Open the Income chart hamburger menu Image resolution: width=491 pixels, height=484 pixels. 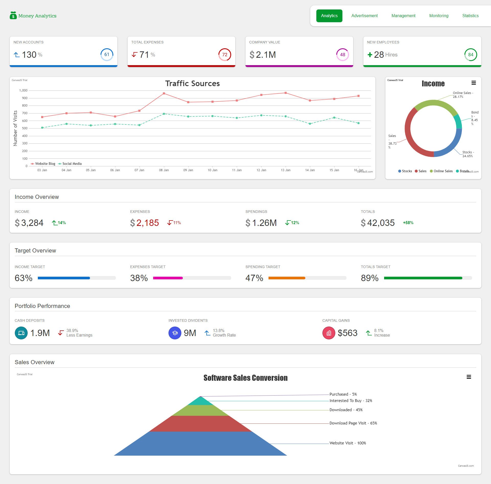click(474, 83)
